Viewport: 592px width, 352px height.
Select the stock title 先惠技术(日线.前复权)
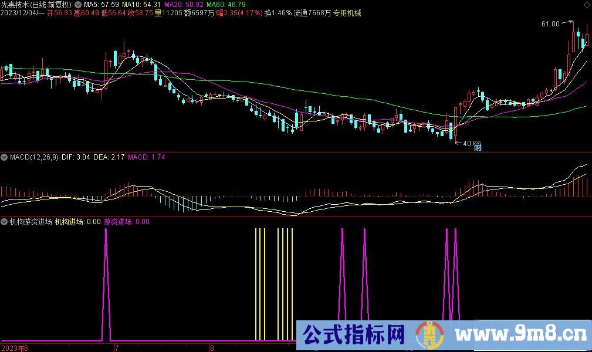[36, 5]
